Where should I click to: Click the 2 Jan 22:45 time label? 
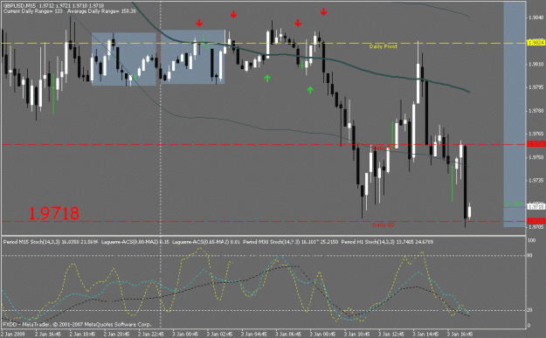pos(151,335)
